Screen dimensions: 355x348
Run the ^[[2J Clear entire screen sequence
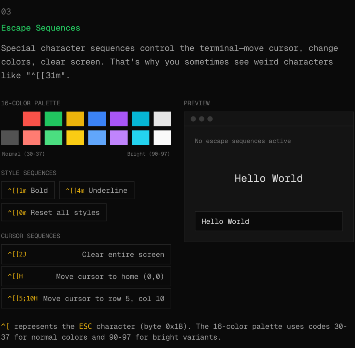click(86, 254)
